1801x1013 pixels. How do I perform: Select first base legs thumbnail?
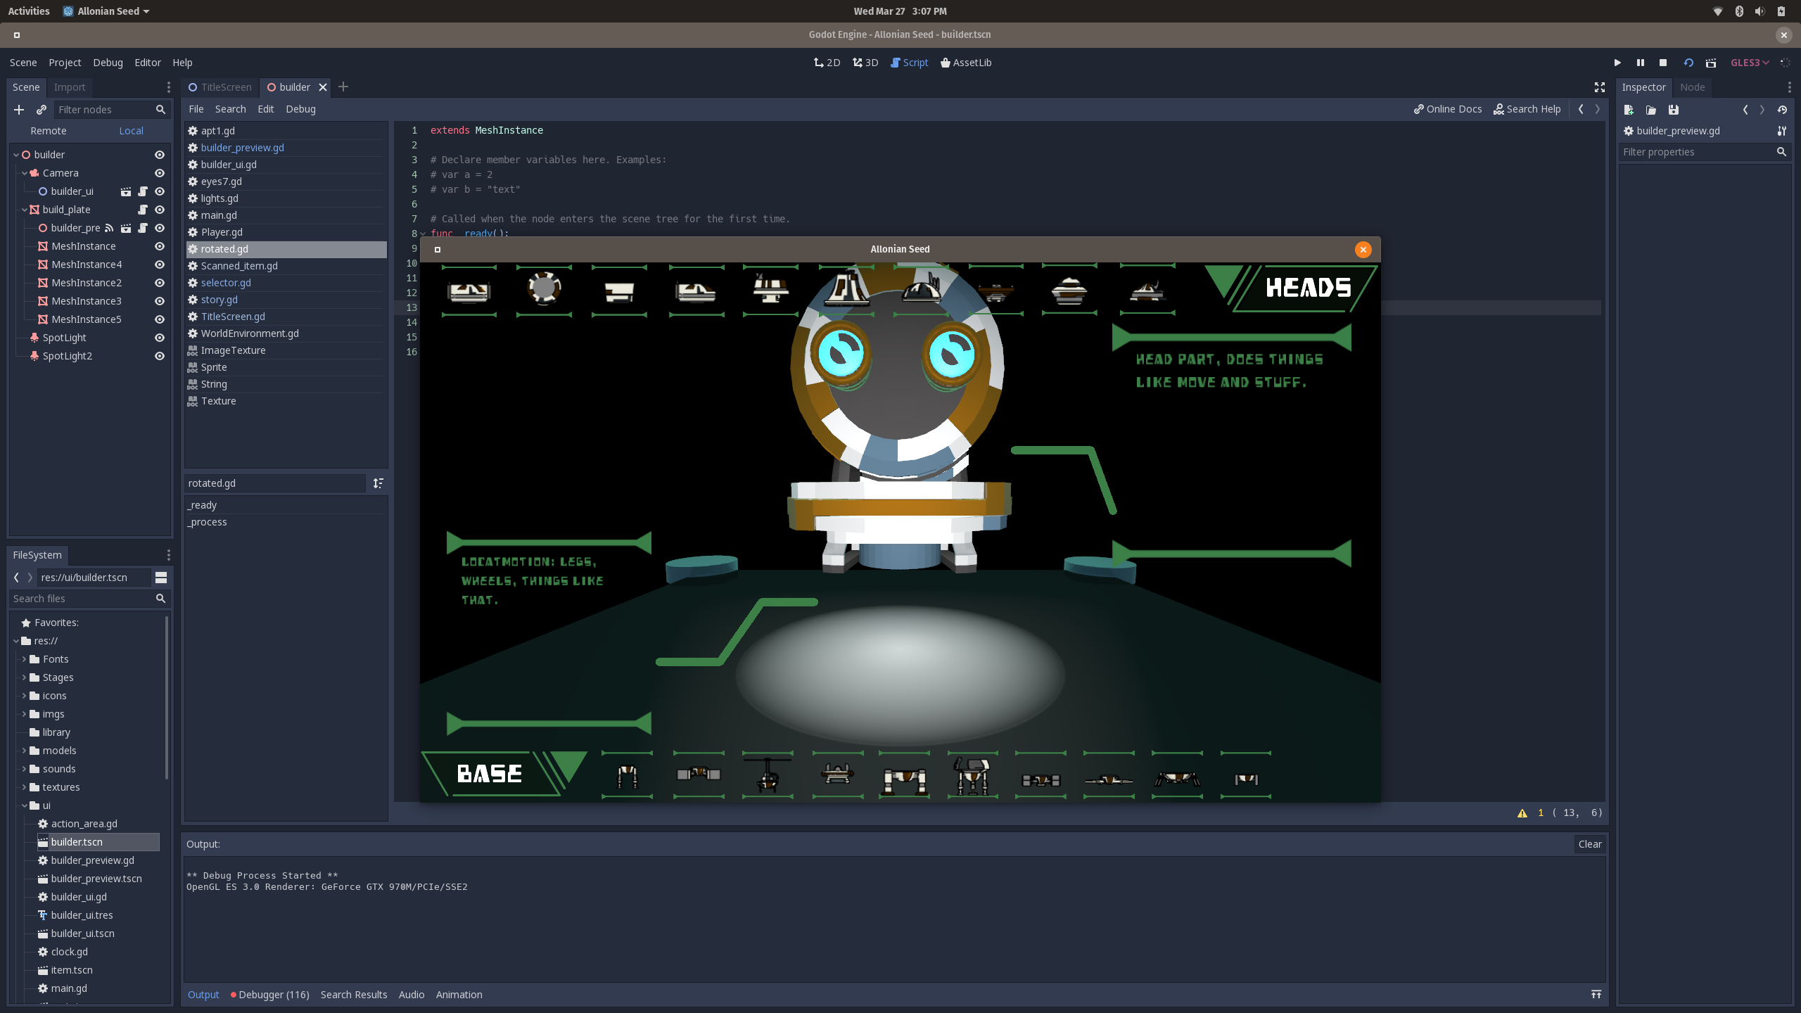tap(627, 775)
